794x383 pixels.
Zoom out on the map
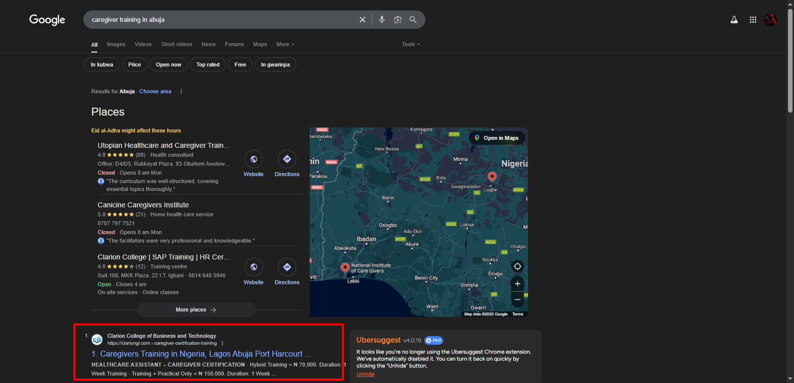pos(517,299)
